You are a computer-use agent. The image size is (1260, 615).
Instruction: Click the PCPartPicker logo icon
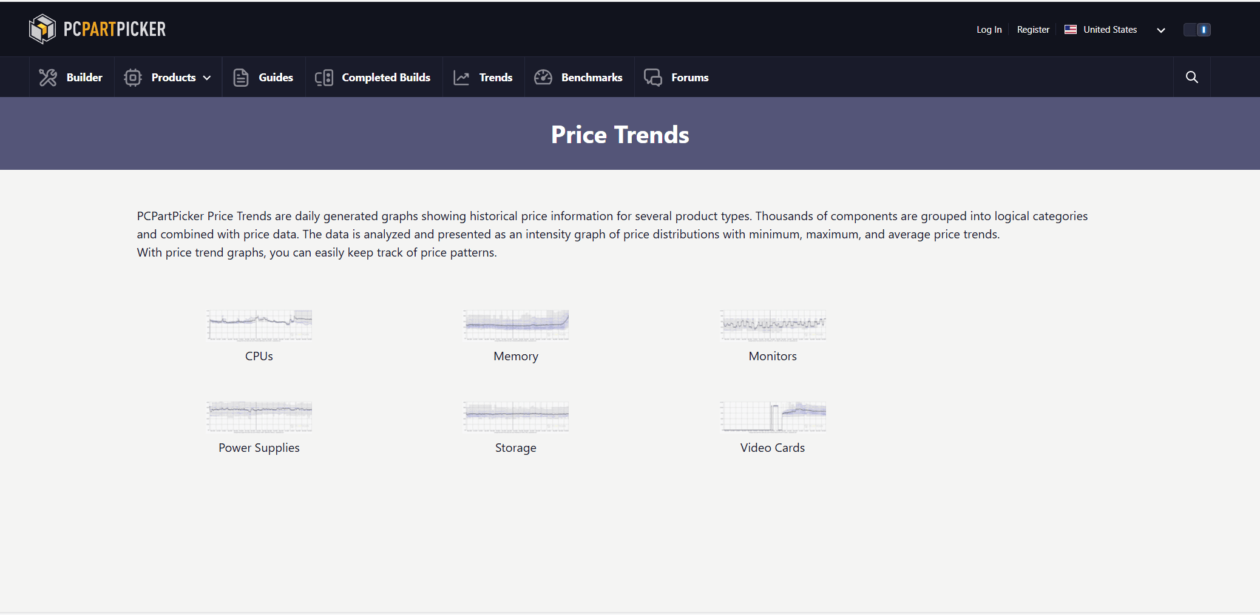tap(42, 29)
